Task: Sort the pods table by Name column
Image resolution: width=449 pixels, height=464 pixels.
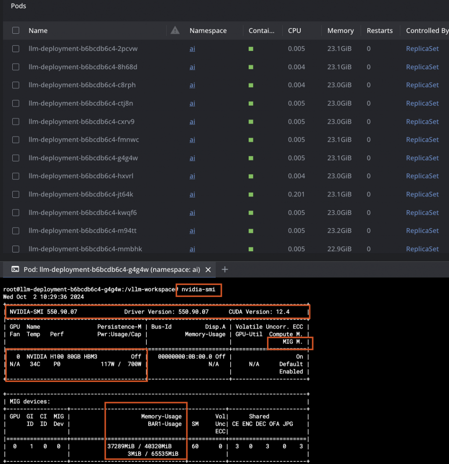Action: click(x=38, y=30)
